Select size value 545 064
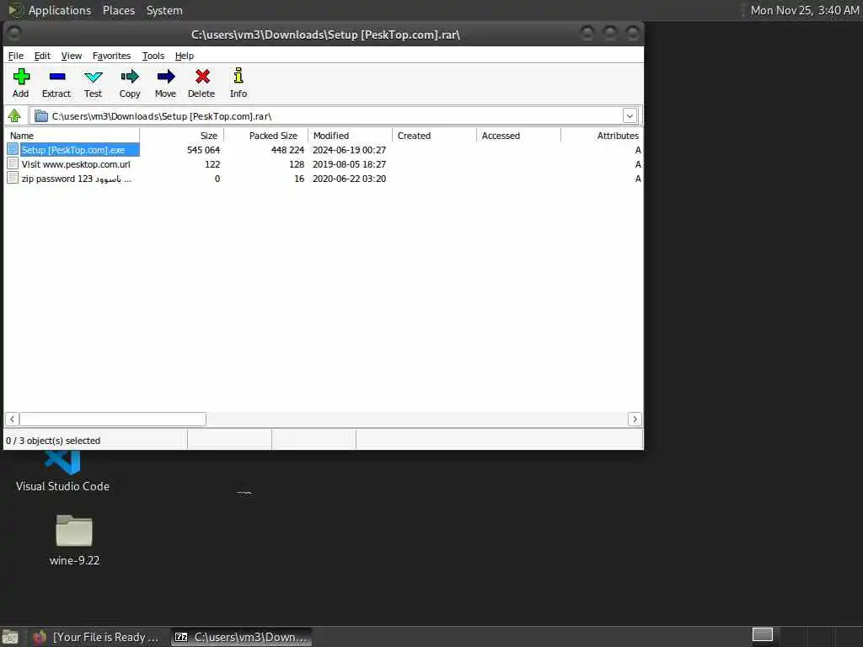Viewport: 863px width, 647px height. pyautogui.click(x=203, y=150)
